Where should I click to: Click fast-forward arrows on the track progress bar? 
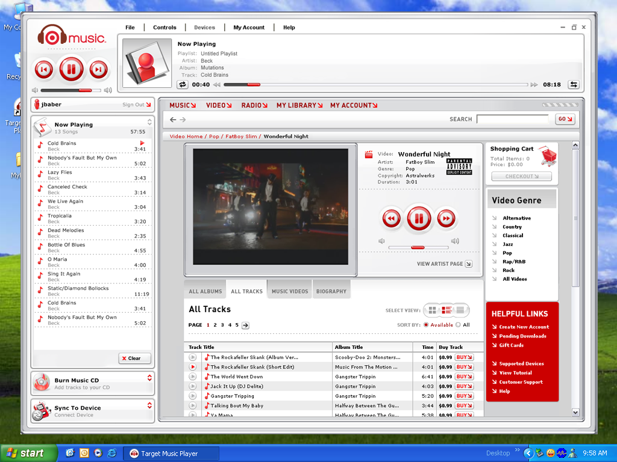(534, 84)
